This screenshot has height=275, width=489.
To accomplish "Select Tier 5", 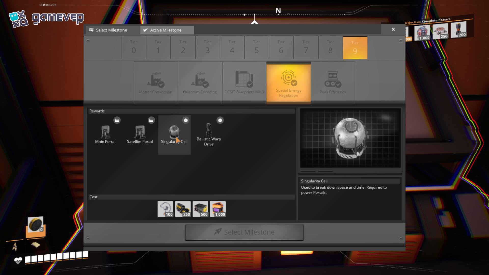I will coord(256,48).
